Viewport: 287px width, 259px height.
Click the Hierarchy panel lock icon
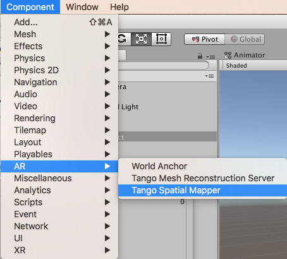pos(200,56)
